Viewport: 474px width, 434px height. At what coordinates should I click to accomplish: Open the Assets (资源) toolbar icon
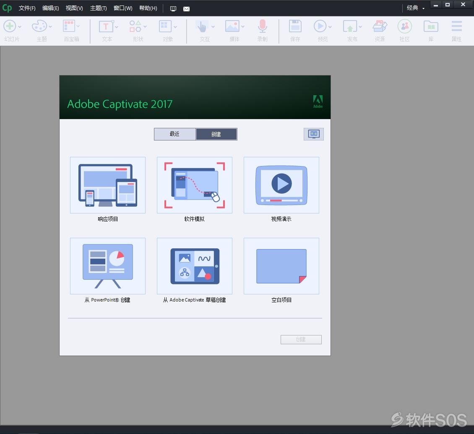click(x=380, y=26)
